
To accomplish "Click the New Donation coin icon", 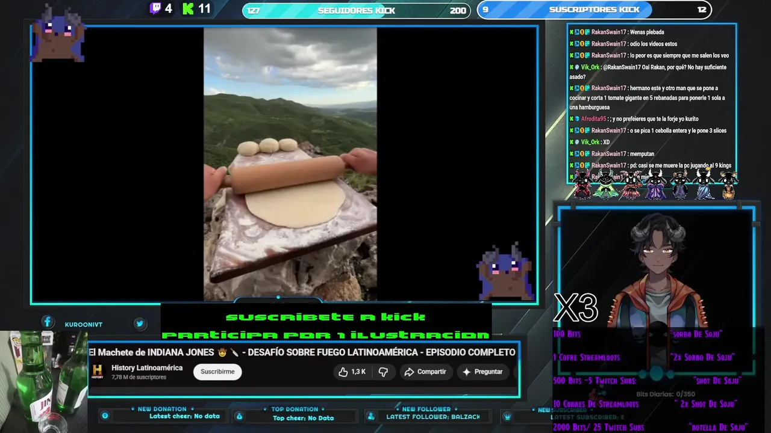I will (105, 416).
